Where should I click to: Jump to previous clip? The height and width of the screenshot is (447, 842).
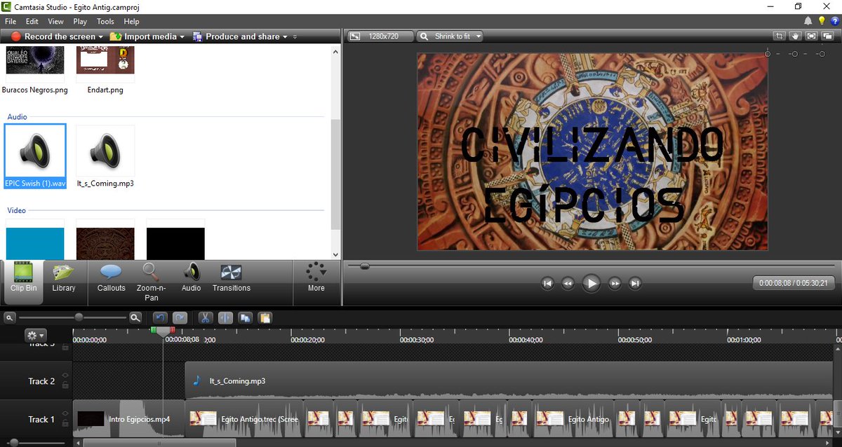[x=547, y=283]
